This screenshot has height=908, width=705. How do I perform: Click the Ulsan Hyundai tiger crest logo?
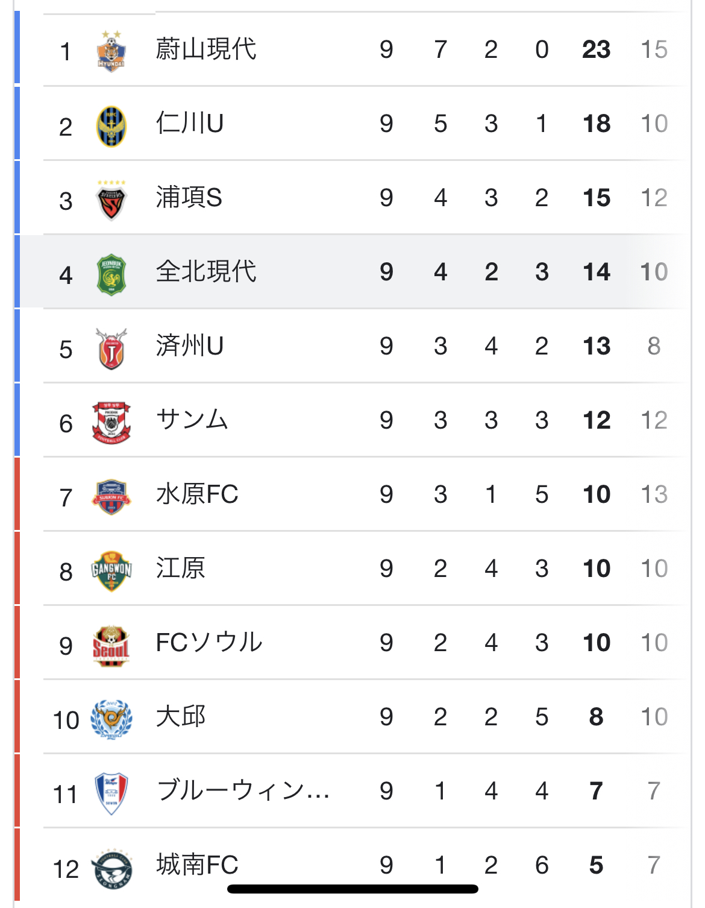click(x=111, y=51)
